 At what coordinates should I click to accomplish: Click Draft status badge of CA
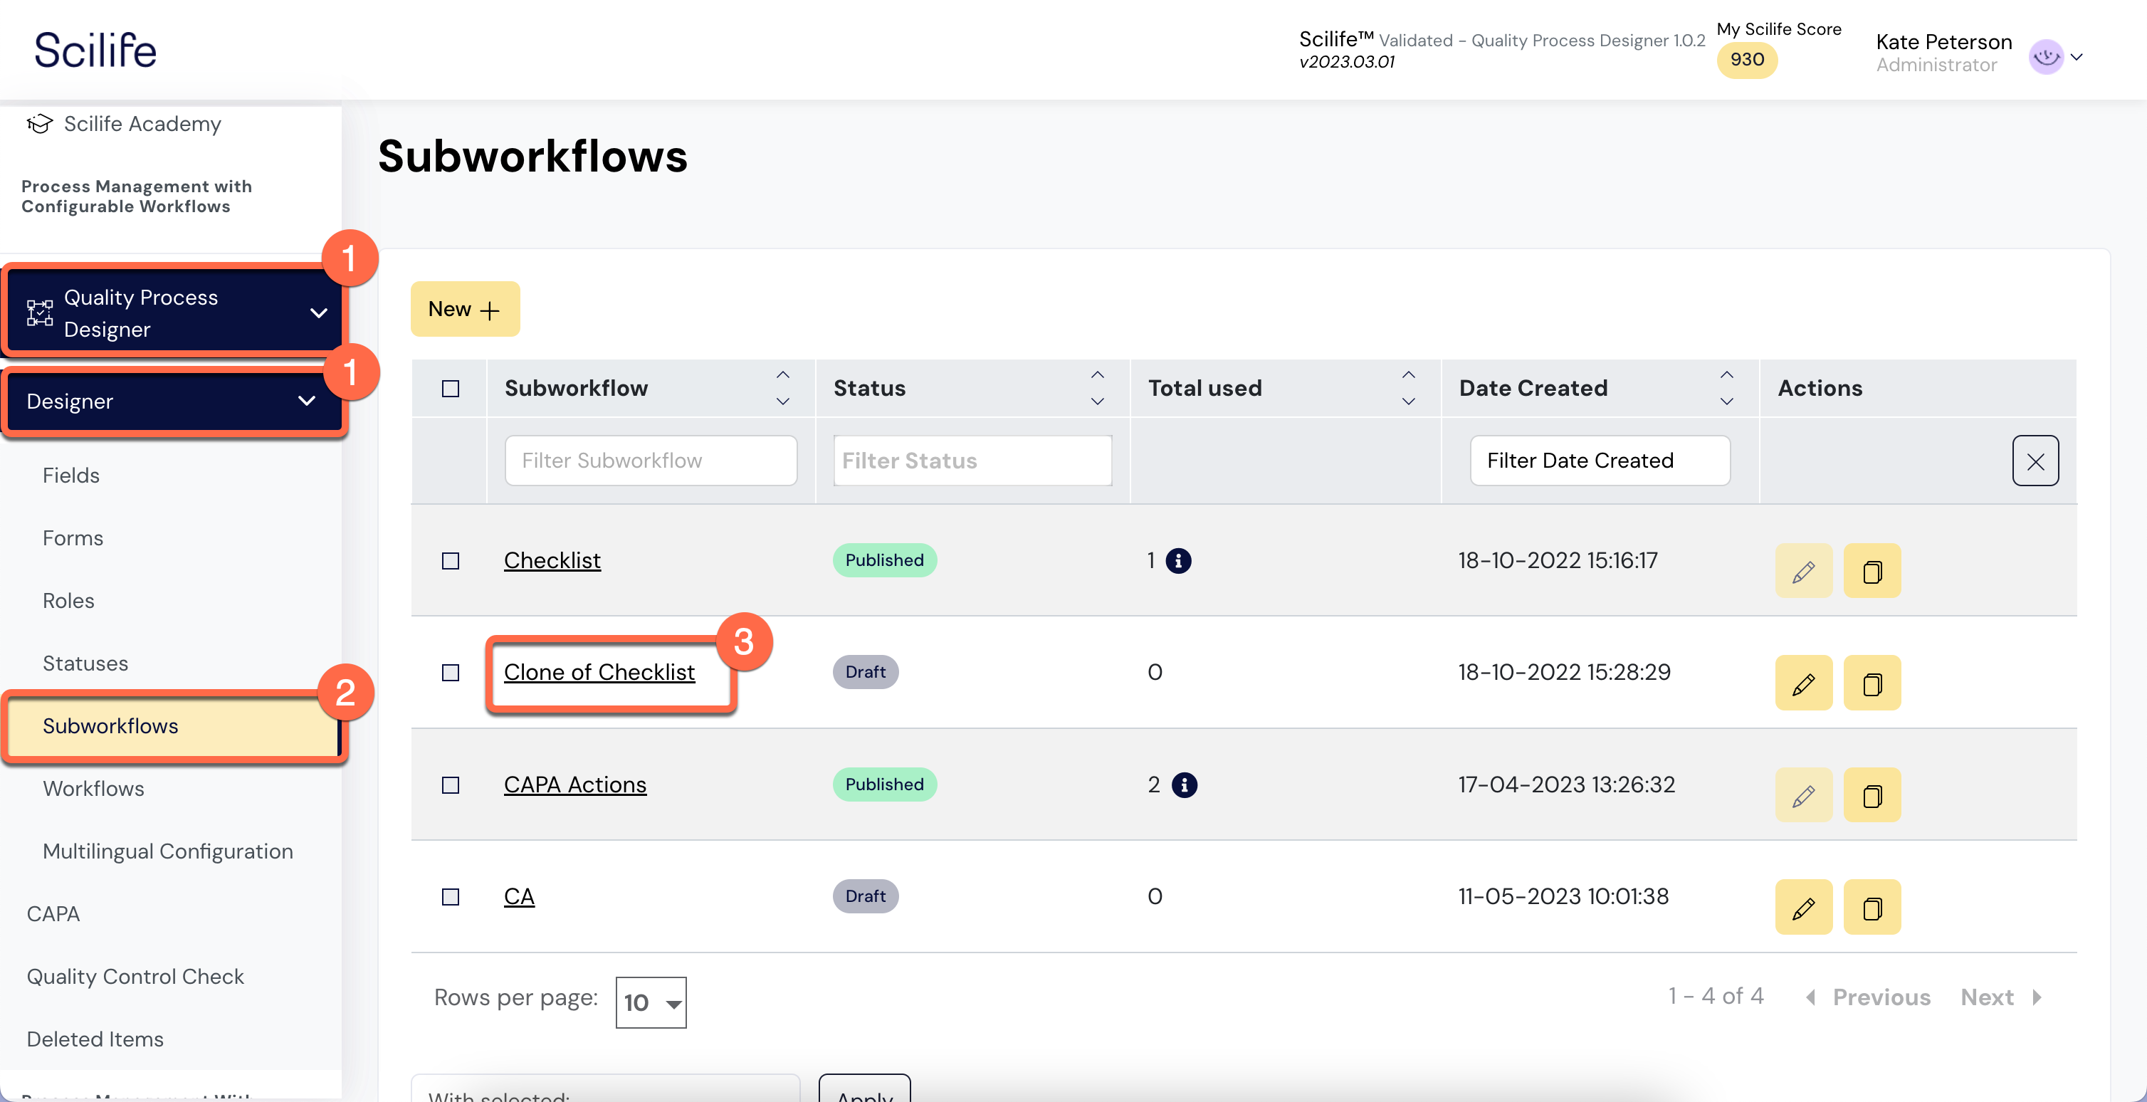864,896
